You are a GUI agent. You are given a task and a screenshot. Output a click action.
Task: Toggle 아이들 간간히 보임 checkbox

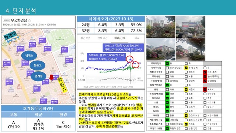186,116
